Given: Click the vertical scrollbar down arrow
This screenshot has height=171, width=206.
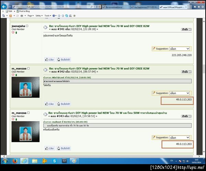Looking at the screenshot, I should (x=204, y=151).
